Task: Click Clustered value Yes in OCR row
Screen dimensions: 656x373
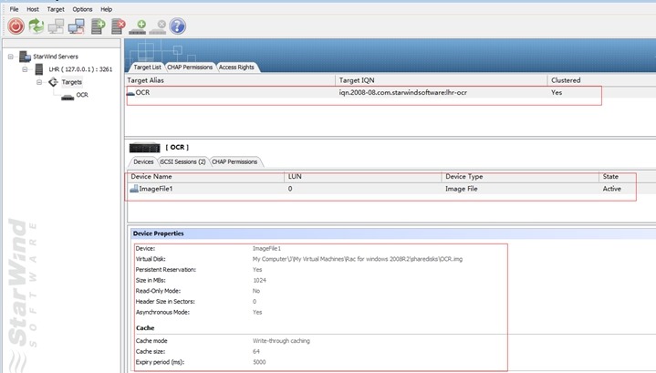Action: (557, 92)
